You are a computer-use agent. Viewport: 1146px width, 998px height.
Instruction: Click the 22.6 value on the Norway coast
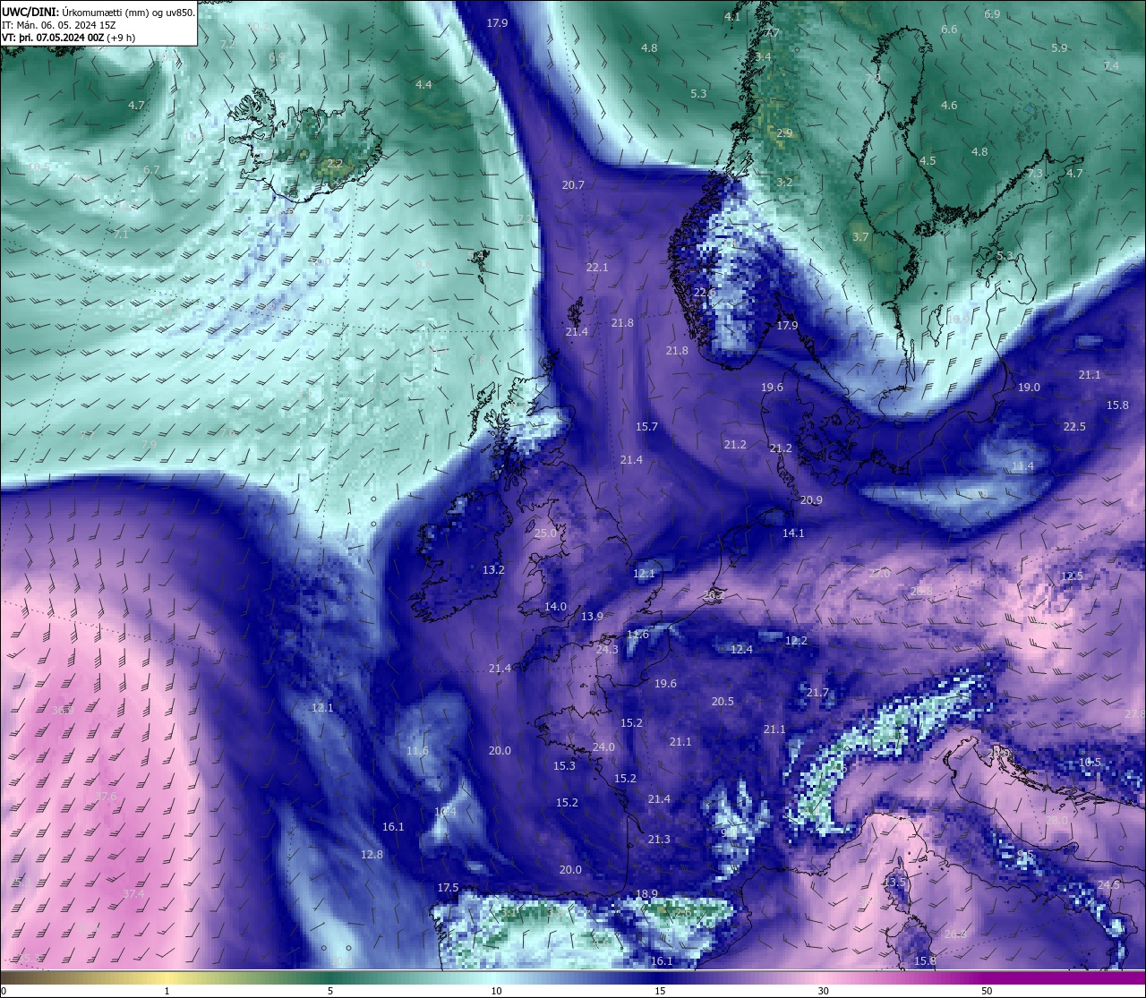click(705, 293)
